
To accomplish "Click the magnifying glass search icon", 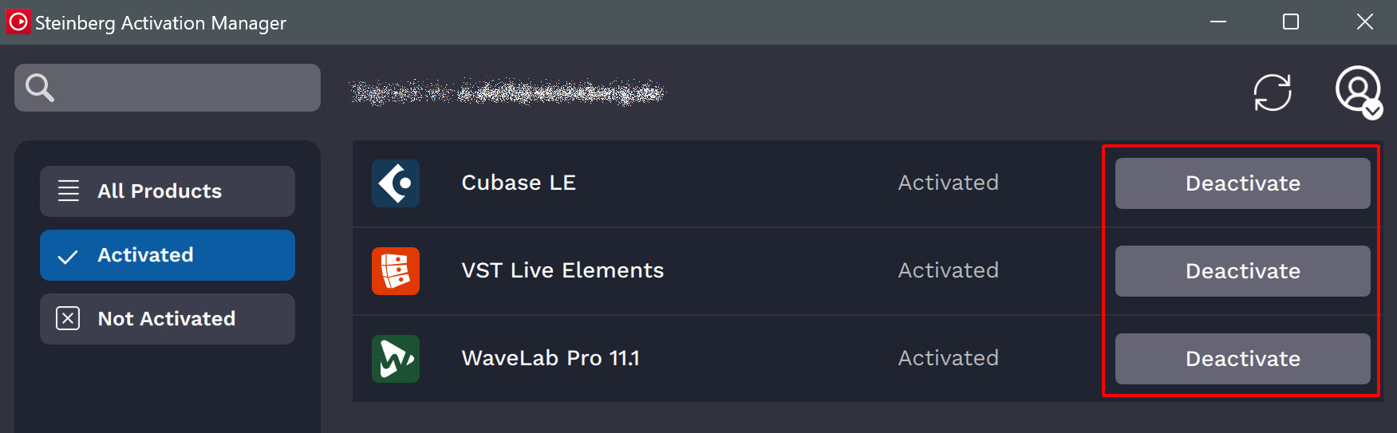I will (x=40, y=88).
